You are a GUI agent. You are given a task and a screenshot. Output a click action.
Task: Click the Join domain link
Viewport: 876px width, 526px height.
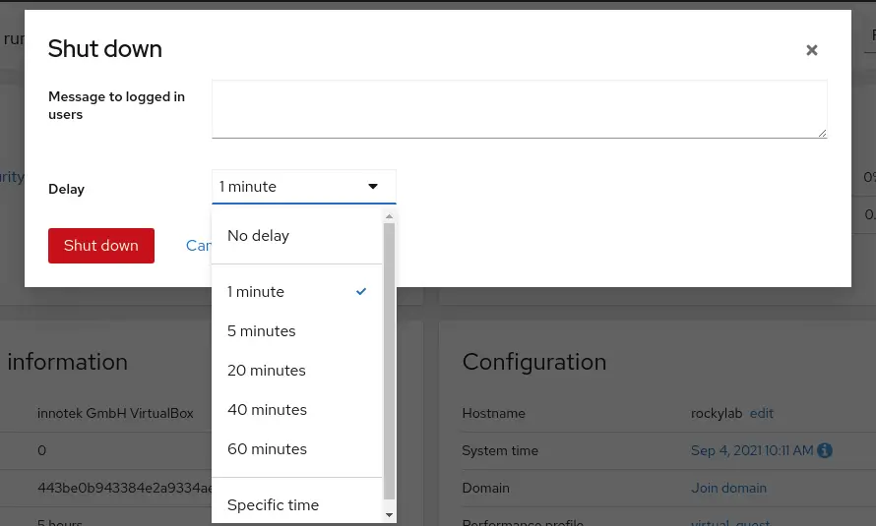(x=728, y=488)
